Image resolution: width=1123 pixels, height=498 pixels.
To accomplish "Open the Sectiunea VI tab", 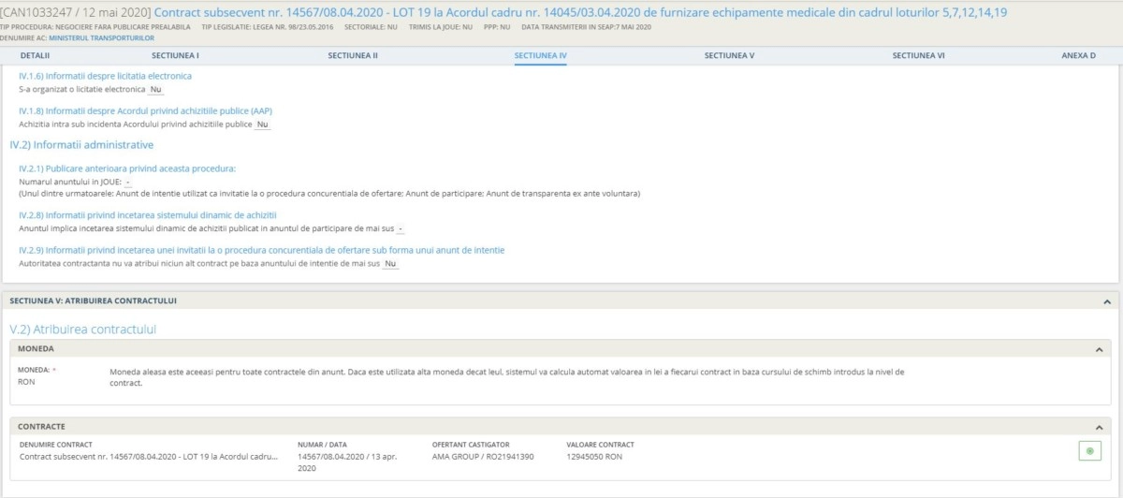I will [x=918, y=56].
